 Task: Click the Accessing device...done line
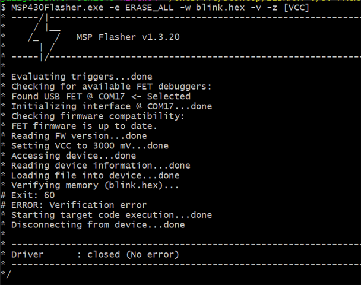click(74, 156)
